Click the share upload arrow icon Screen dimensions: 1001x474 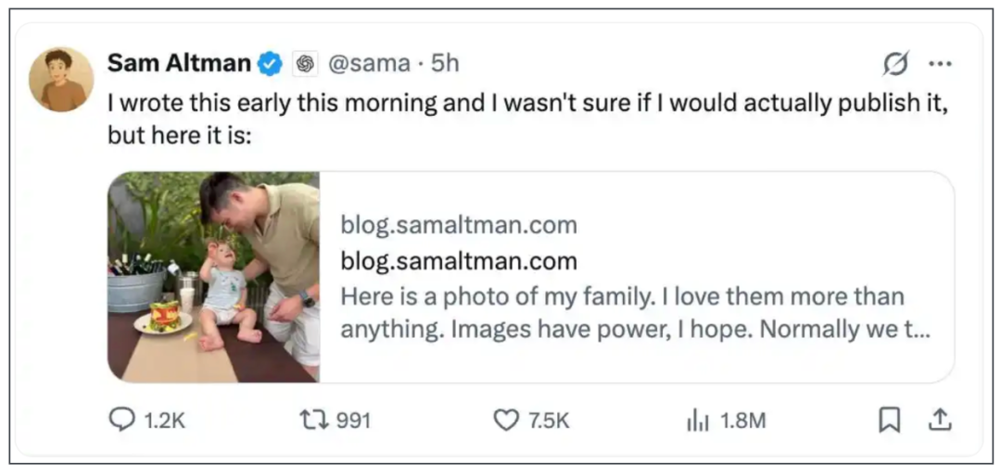click(940, 420)
